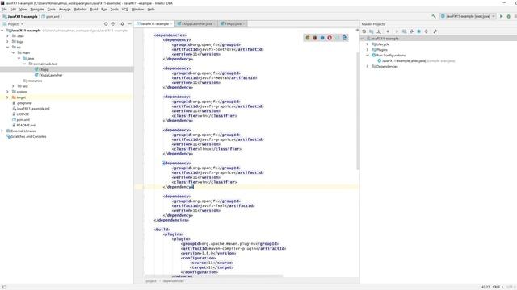Click 'project' breadcrumb at editor bottom
This screenshot has width=517, height=290.
(x=151, y=281)
